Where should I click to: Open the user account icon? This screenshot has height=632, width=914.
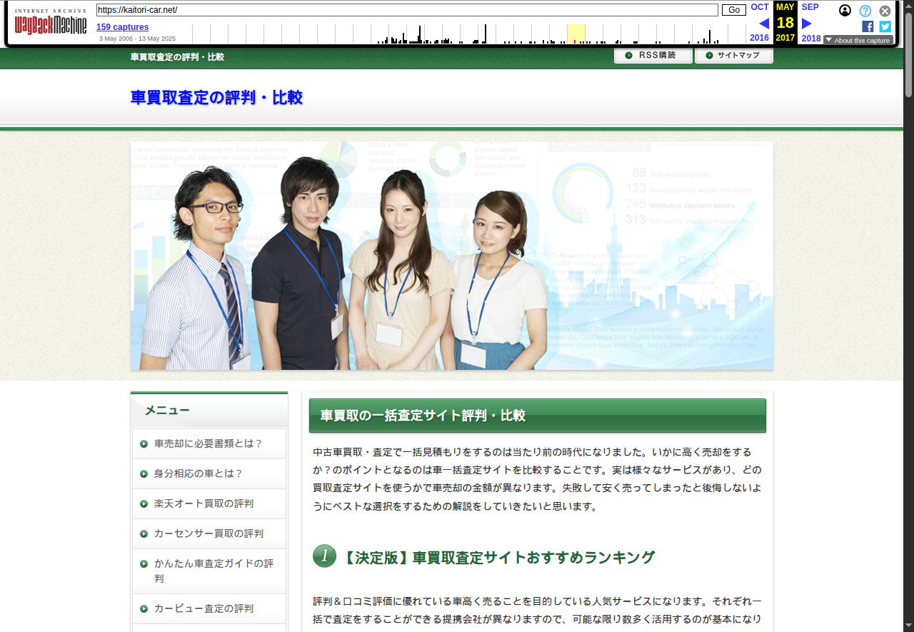(x=845, y=11)
